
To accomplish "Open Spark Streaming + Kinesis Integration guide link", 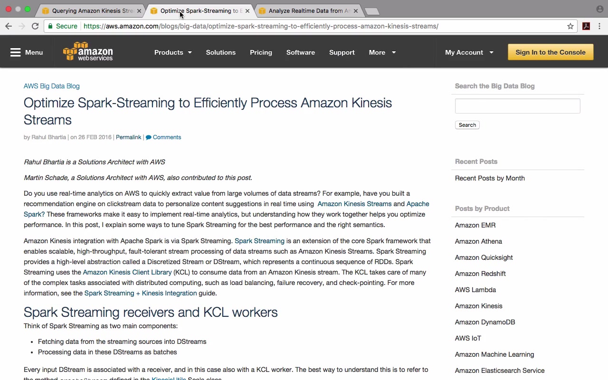I will 141,293.
